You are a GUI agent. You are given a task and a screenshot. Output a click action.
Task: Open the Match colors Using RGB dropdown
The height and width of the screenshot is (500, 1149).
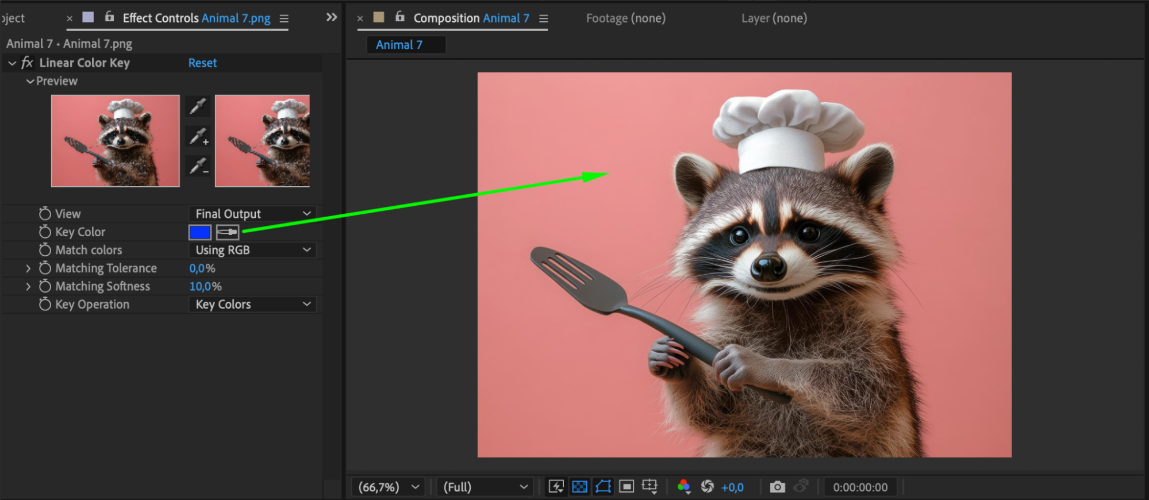(252, 250)
